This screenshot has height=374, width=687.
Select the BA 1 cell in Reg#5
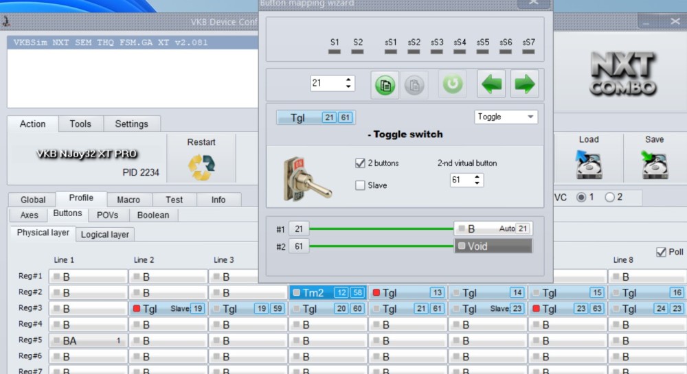[88, 340]
